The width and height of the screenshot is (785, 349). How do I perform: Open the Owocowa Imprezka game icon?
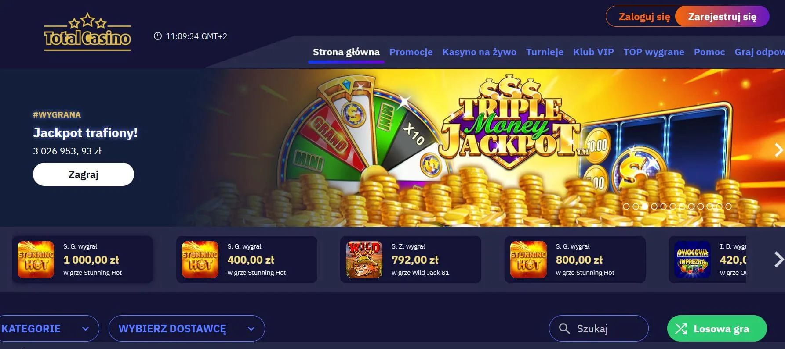(692, 259)
